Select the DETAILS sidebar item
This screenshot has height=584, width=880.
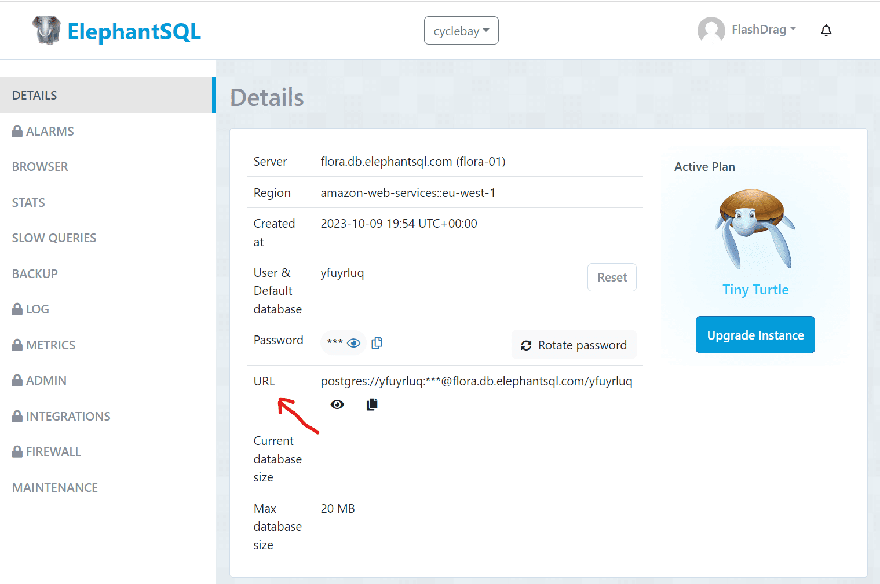(x=107, y=95)
